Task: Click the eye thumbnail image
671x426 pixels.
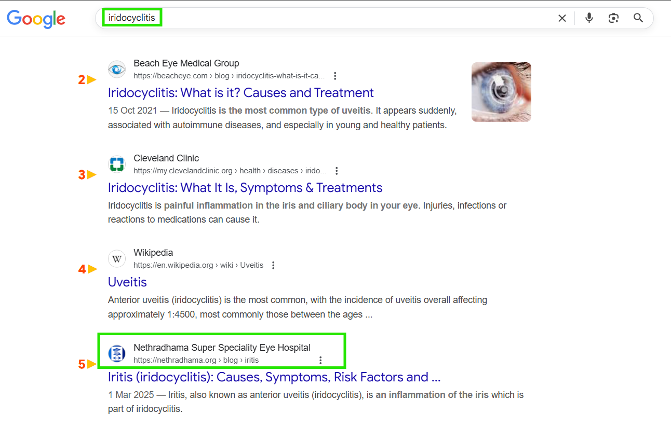Action: [x=501, y=92]
